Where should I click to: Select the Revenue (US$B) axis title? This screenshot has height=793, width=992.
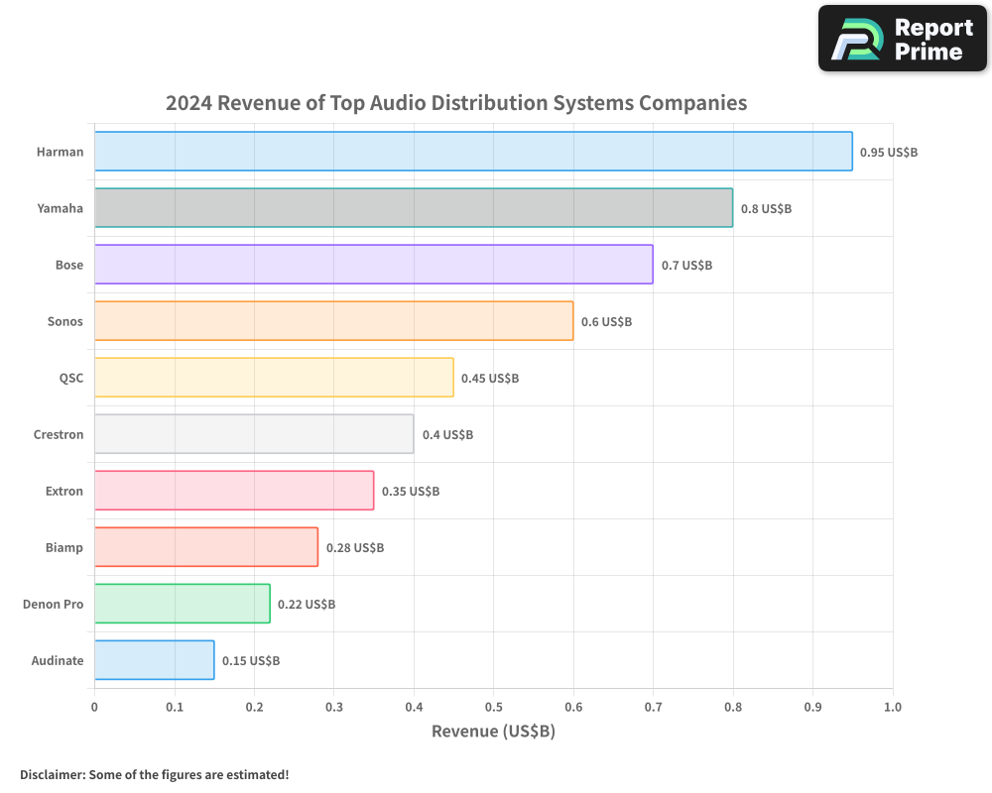(493, 731)
